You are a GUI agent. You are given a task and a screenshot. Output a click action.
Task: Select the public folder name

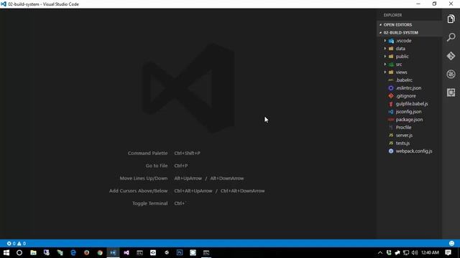point(402,57)
